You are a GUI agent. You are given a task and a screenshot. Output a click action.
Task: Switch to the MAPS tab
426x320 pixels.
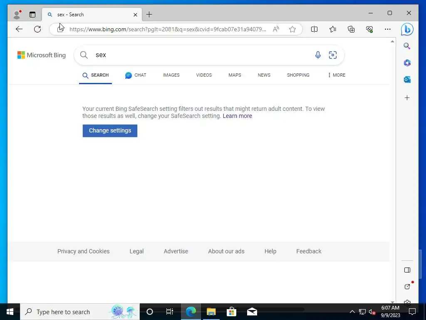pyautogui.click(x=235, y=75)
